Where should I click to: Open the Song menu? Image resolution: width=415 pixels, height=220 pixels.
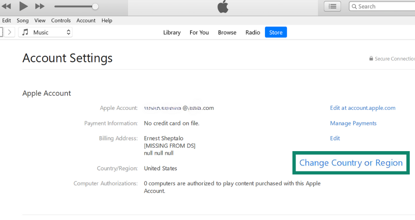coord(23,20)
